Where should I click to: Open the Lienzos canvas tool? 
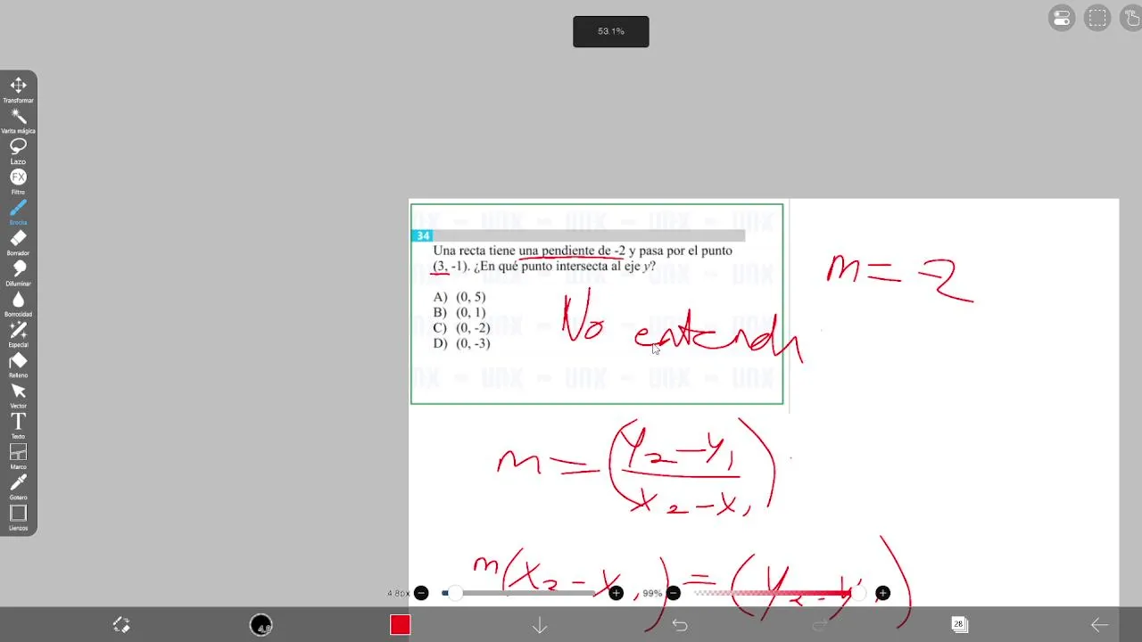point(18,517)
